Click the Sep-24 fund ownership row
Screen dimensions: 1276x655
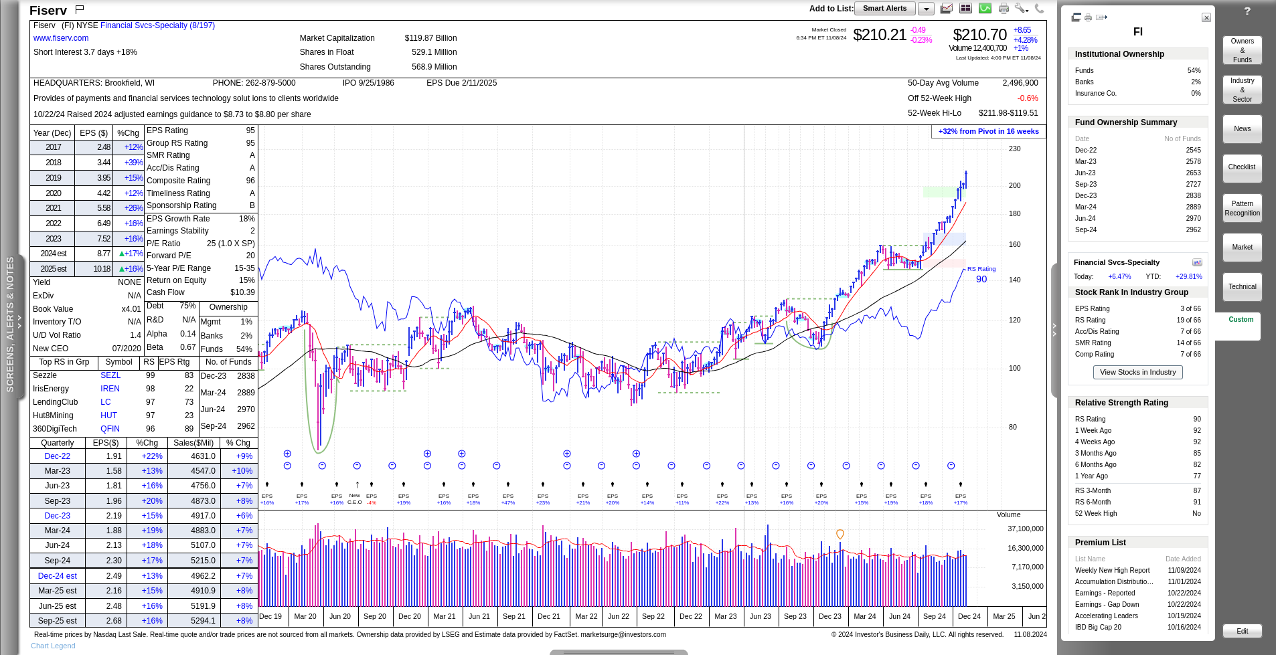[1137, 229]
